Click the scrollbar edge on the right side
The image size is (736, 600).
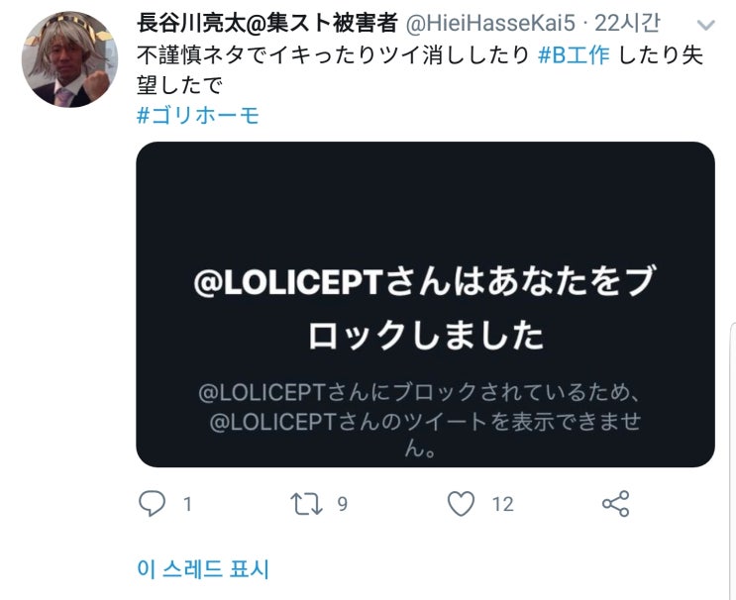(x=733, y=459)
